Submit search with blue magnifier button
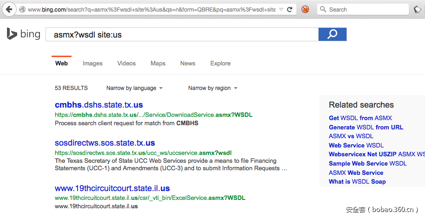This screenshot has width=425, height=218. [332, 34]
